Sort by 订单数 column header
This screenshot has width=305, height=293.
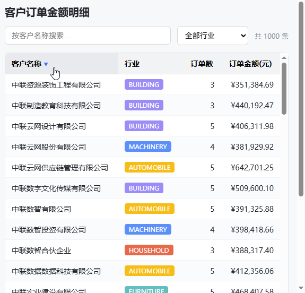tap(202, 64)
